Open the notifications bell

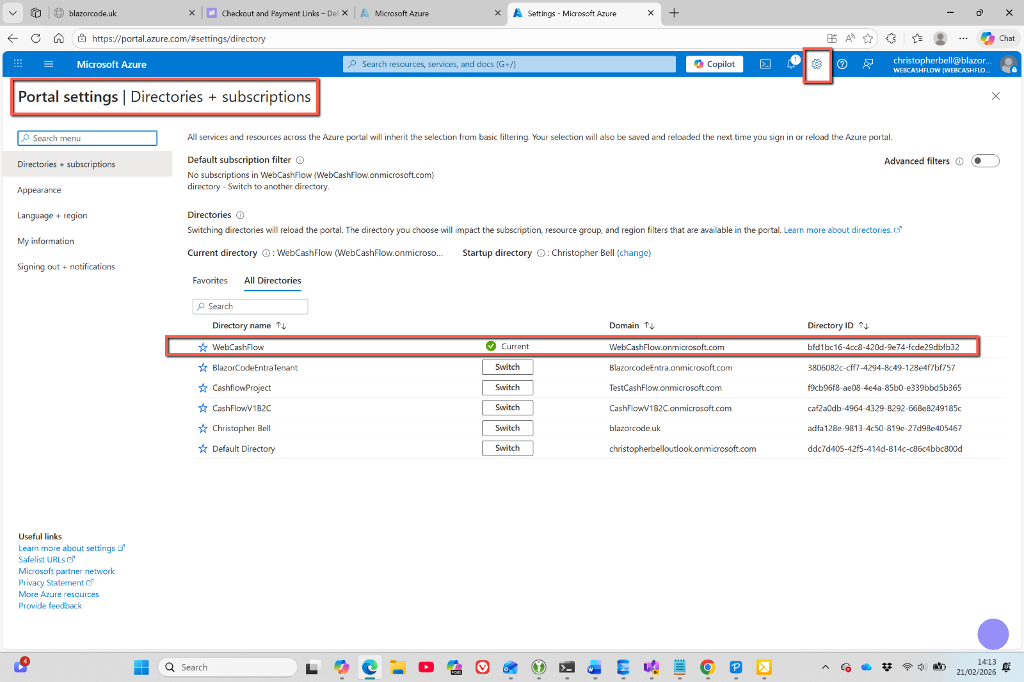click(x=791, y=63)
